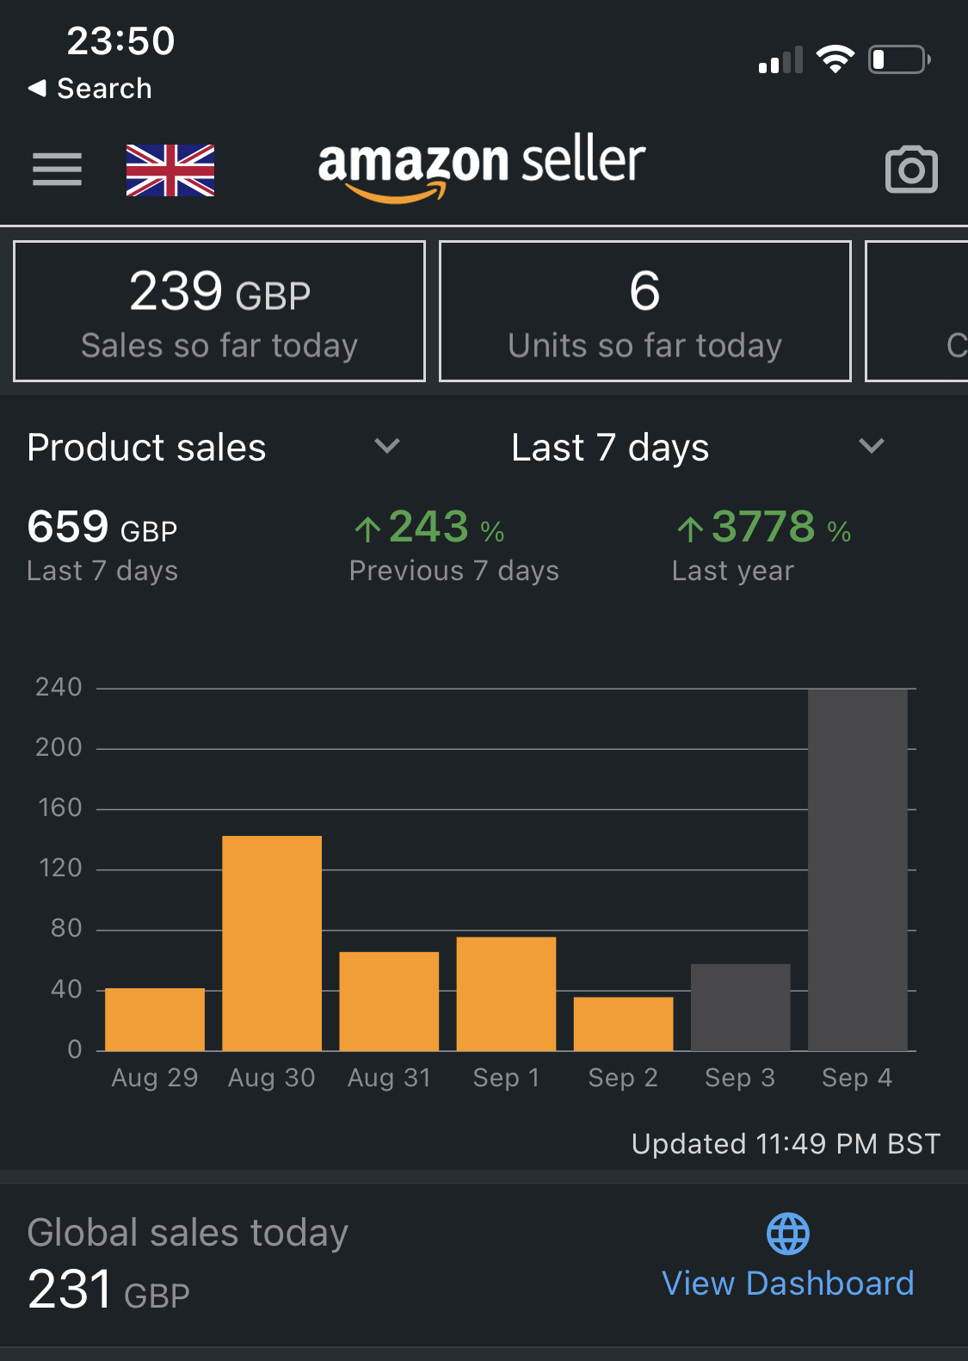
Task: Tap the Sep 4 axis label
Action: pyautogui.click(x=857, y=1078)
